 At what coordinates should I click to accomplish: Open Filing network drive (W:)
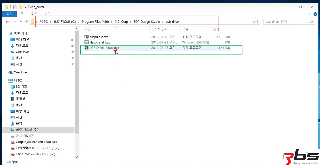click(x=35, y=154)
